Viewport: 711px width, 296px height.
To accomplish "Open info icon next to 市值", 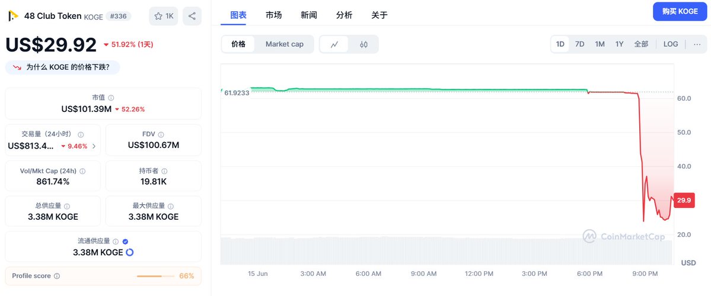I will click(x=111, y=98).
